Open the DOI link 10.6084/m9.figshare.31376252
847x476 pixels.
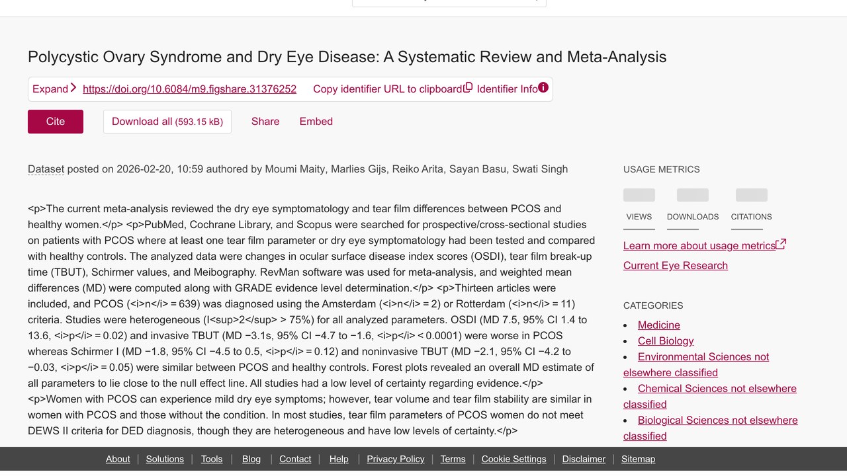pyautogui.click(x=189, y=89)
